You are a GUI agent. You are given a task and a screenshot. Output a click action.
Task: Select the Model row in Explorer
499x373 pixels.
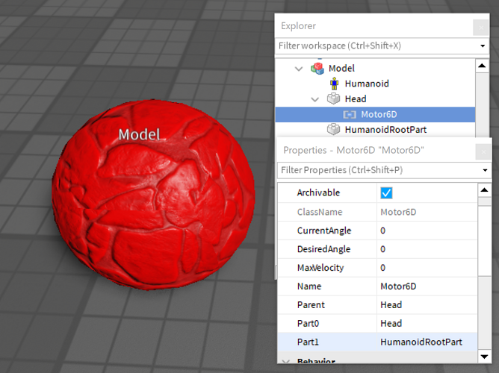[375, 69]
